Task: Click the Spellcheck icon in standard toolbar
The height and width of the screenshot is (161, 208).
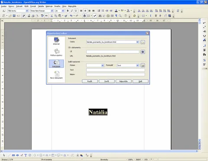Action: [42, 16]
